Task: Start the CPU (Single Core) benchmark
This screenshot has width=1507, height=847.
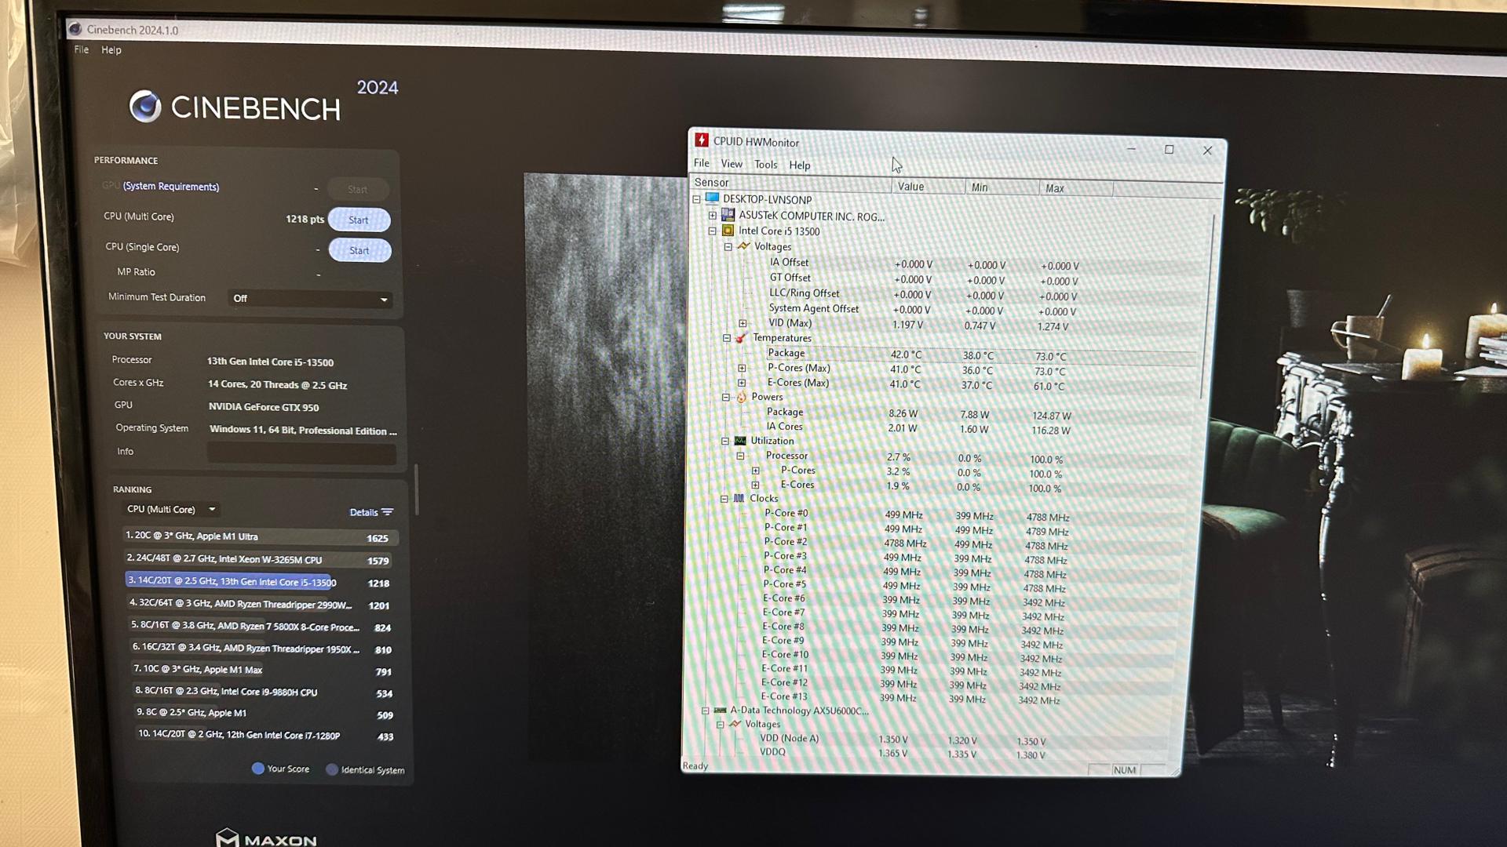Action: (x=359, y=250)
